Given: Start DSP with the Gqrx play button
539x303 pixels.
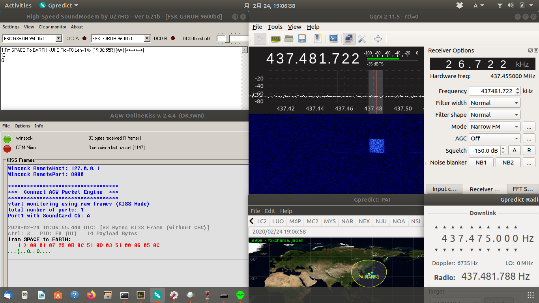Looking at the screenshot, I should (260, 39).
